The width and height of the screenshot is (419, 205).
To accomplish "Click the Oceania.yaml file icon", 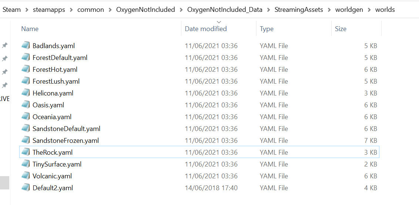I will coord(26,117).
